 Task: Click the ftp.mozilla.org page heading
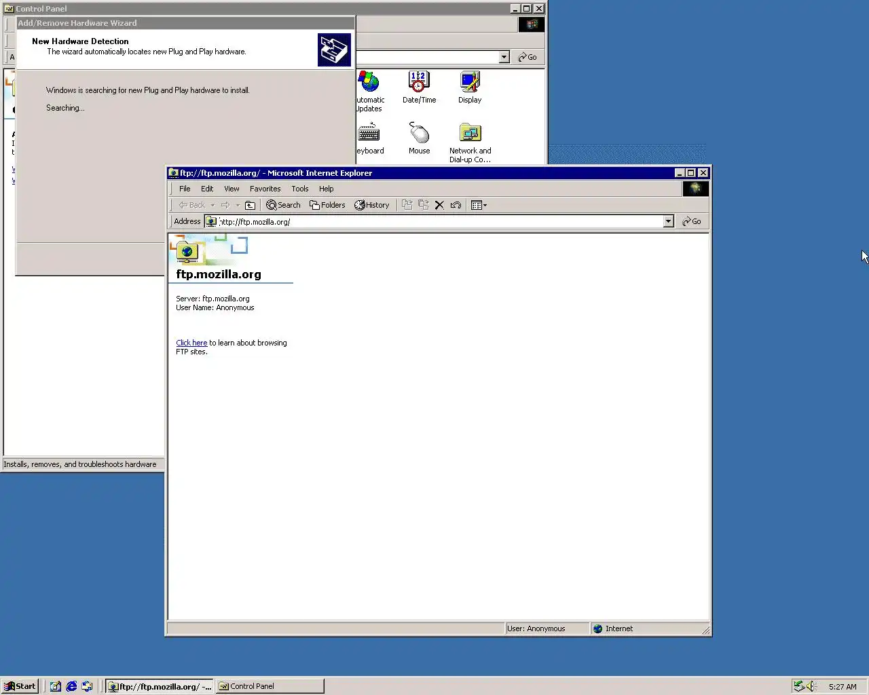(x=219, y=274)
